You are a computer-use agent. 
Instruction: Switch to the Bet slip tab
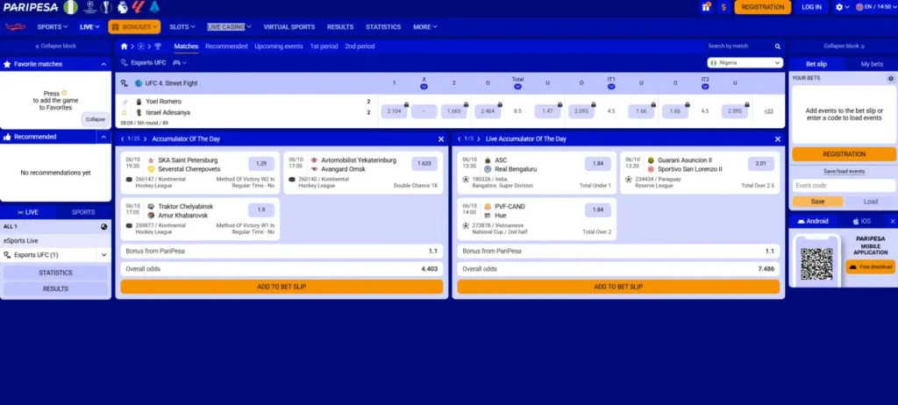coord(816,64)
